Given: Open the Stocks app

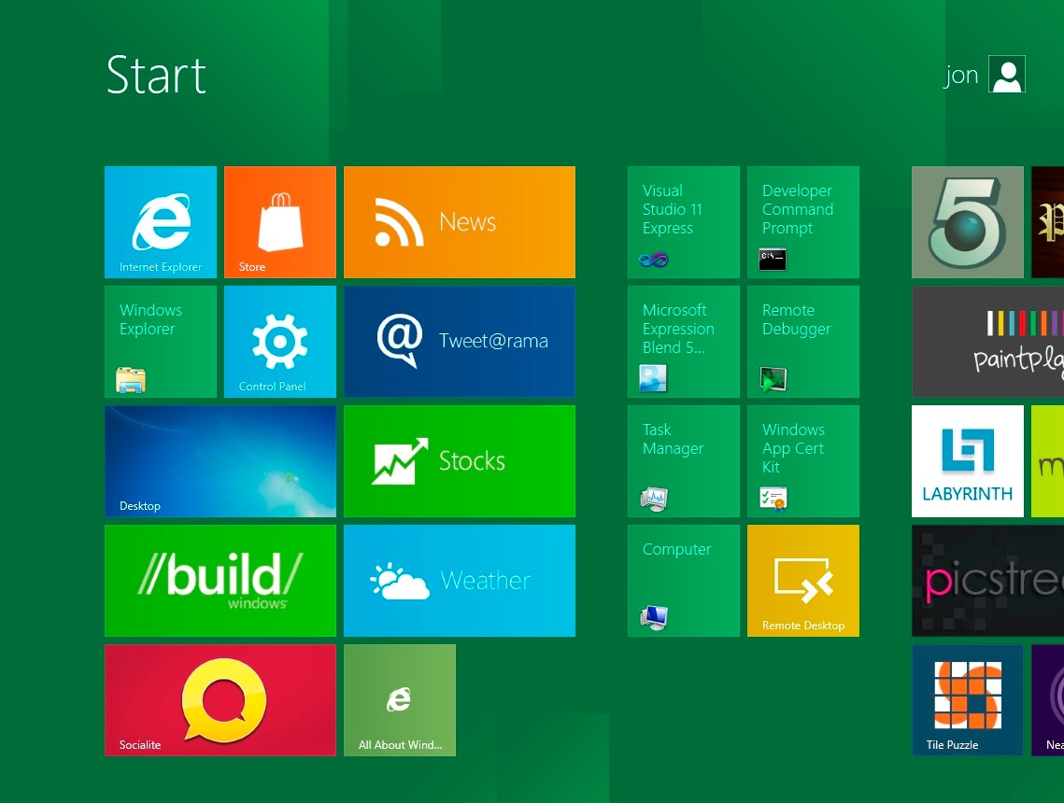Looking at the screenshot, I should (x=459, y=460).
